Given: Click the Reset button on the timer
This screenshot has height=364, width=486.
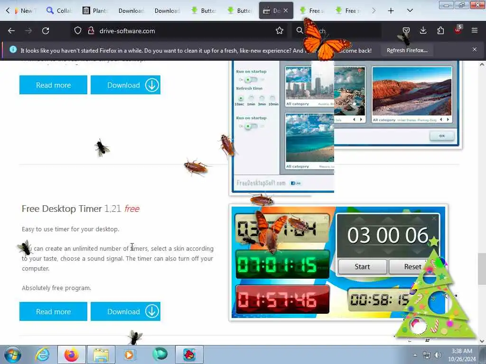Looking at the screenshot, I should click(412, 266).
